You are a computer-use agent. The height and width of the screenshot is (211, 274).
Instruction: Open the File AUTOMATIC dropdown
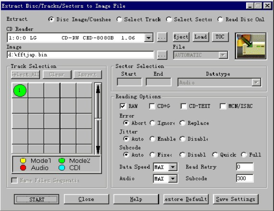(223, 55)
